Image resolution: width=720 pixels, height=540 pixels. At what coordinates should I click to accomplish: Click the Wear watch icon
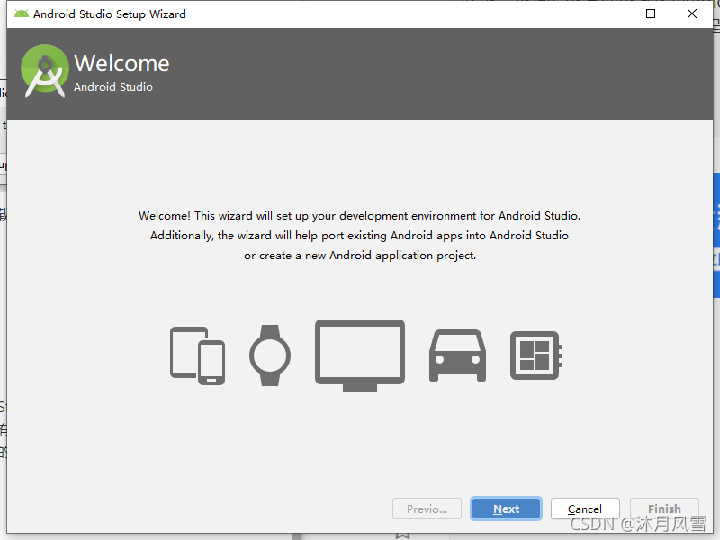[x=270, y=355]
